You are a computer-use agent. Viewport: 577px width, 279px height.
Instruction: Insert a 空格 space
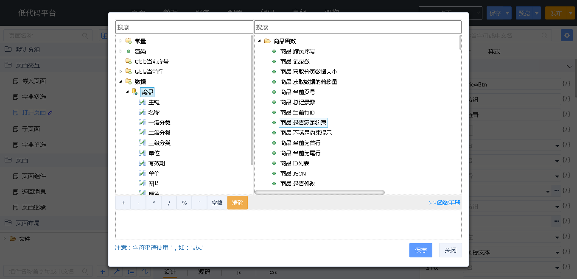click(217, 203)
